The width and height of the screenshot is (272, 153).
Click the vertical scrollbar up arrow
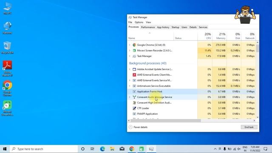click(258, 42)
